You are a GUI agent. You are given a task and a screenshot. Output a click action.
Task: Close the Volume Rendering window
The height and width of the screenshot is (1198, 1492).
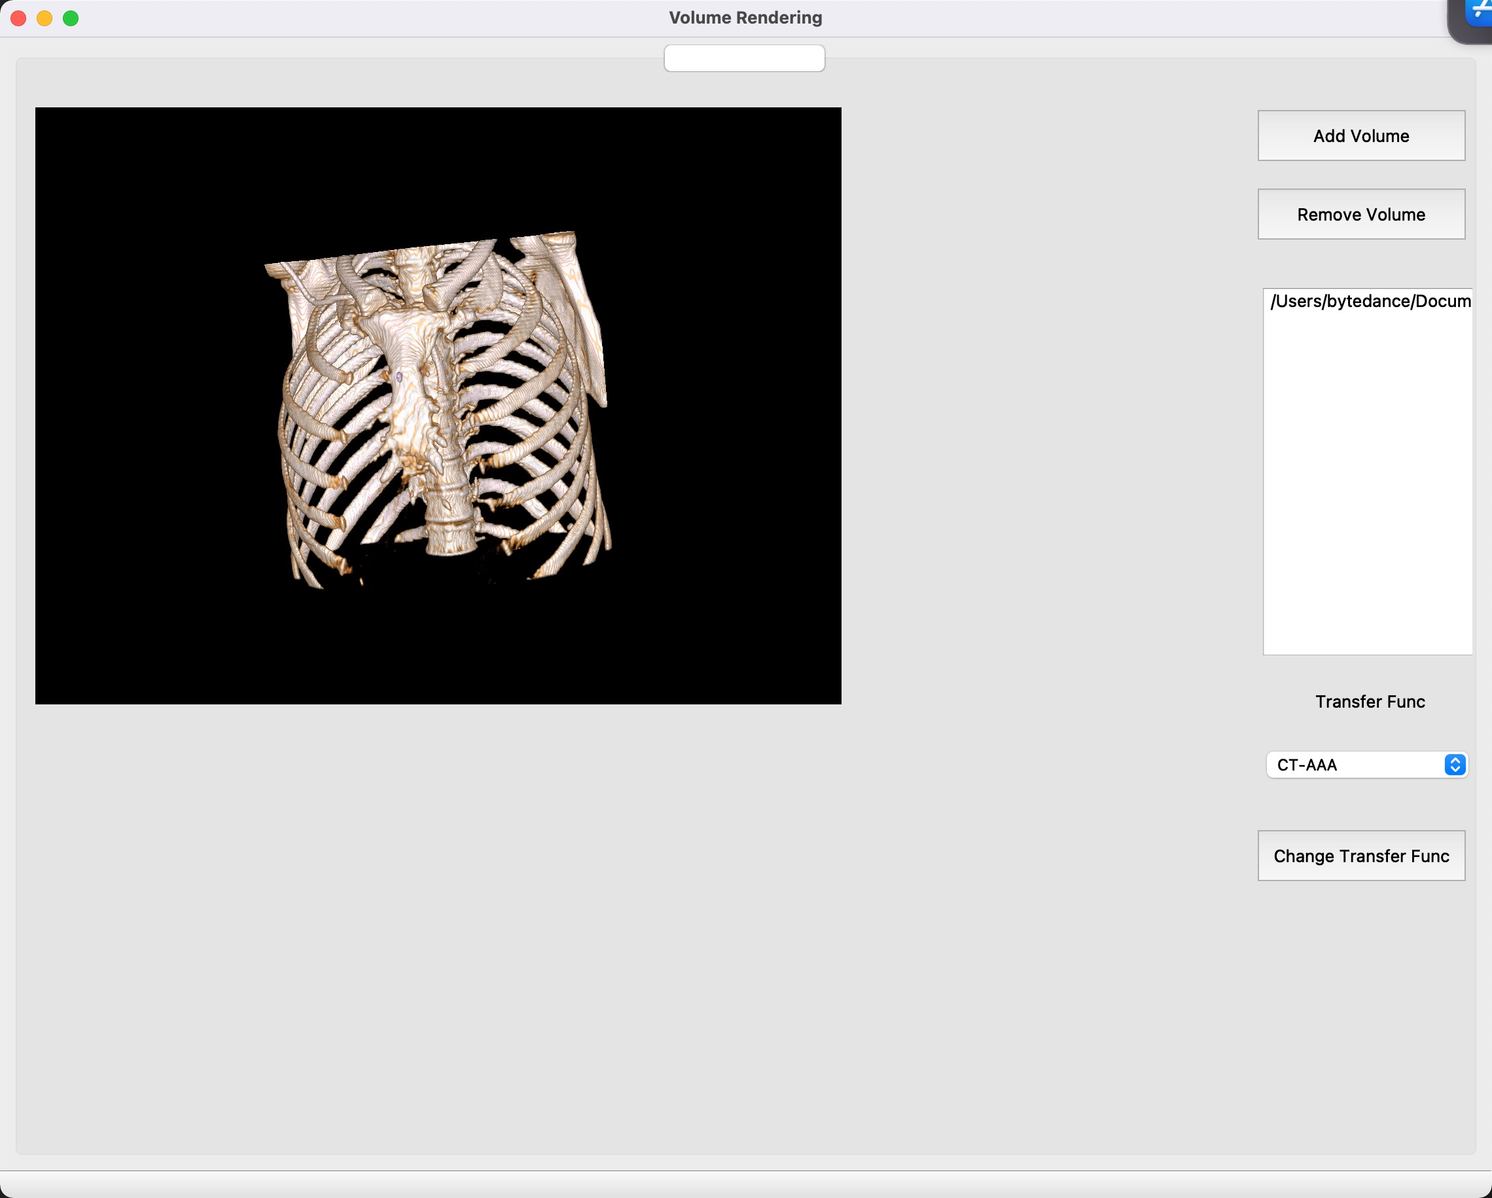19,18
